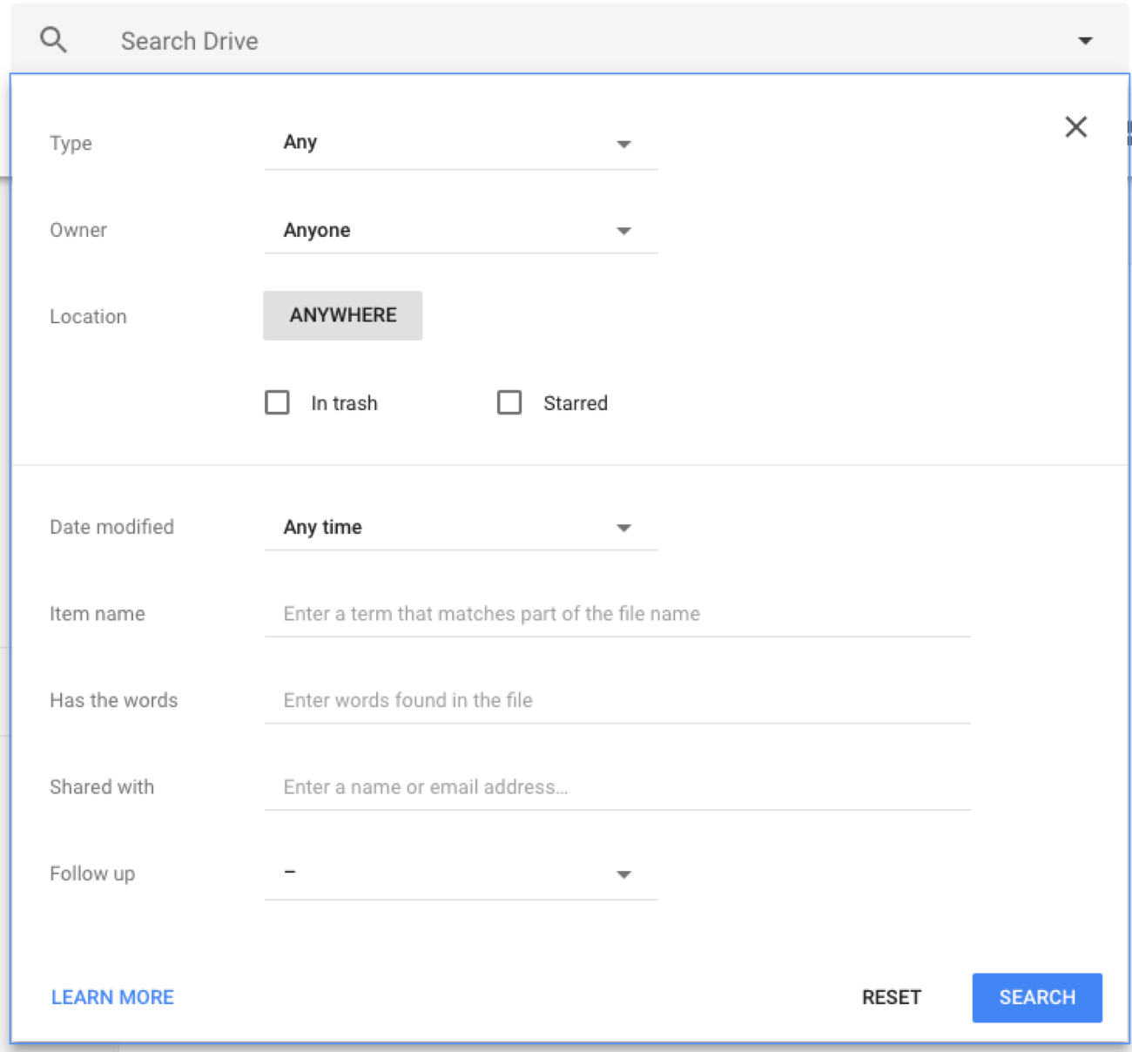Open the Type dropdown arrow
This screenshot has height=1052, width=1132.
[x=624, y=144]
